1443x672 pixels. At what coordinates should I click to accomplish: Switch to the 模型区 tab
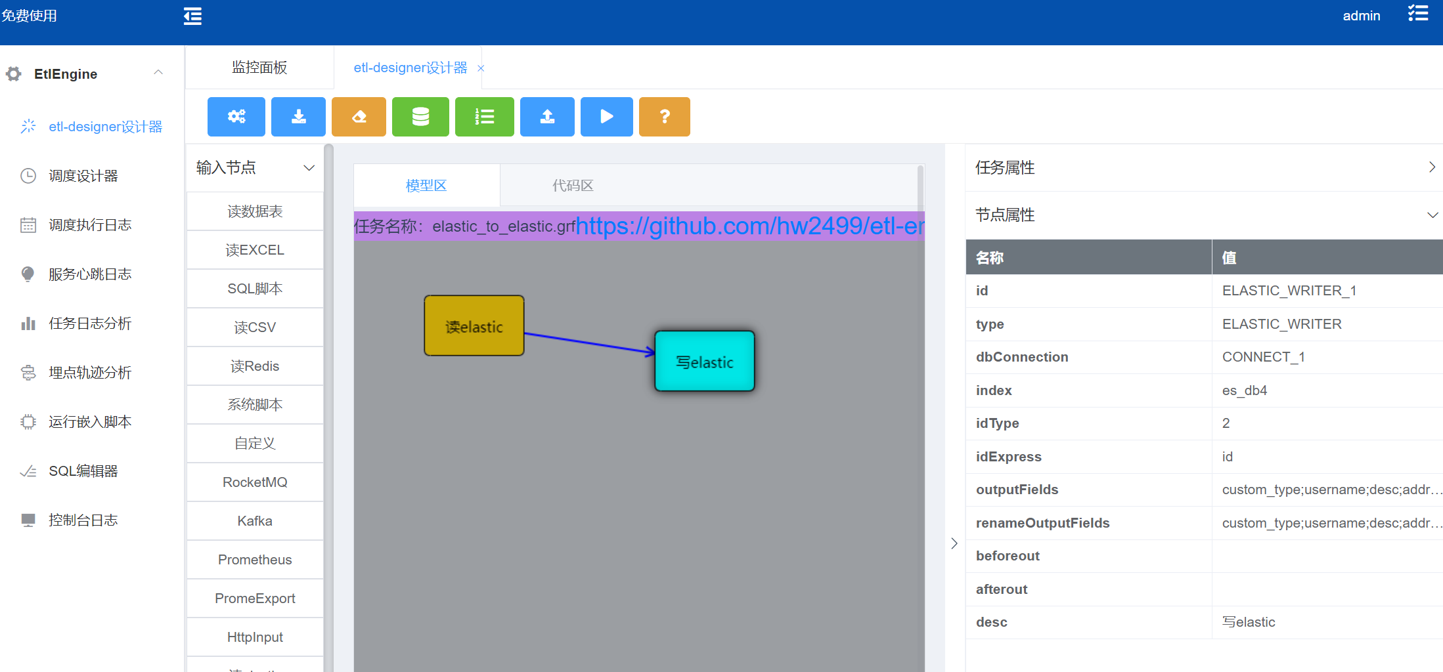[426, 186]
